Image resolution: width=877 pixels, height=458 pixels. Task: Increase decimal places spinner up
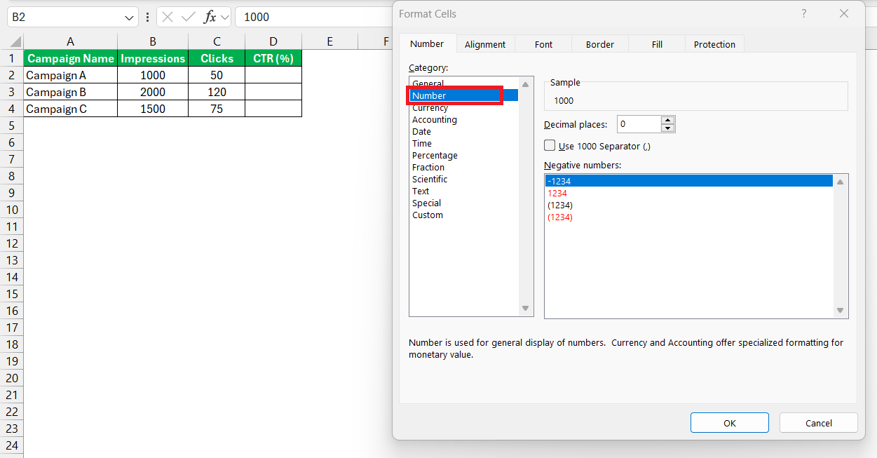pyautogui.click(x=668, y=121)
